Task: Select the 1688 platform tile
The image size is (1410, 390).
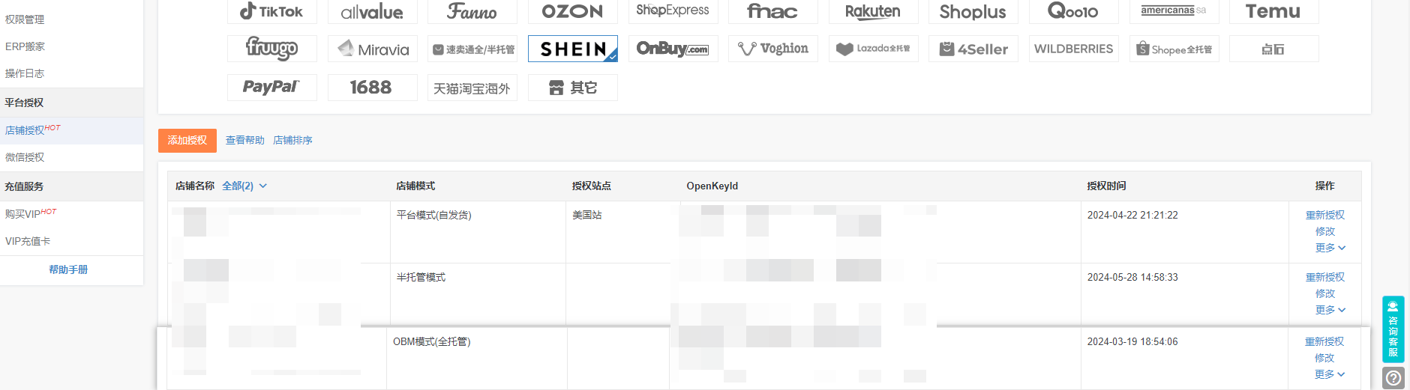Action: (373, 88)
